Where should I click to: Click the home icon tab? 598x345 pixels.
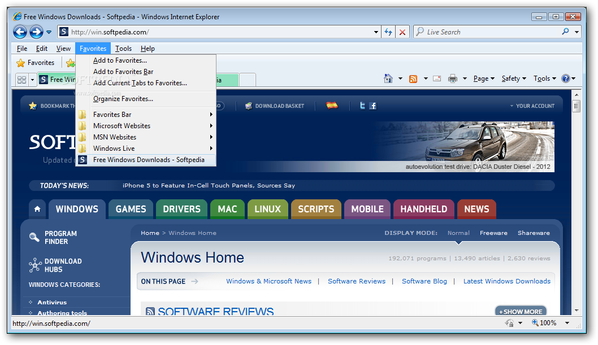pos(37,209)
